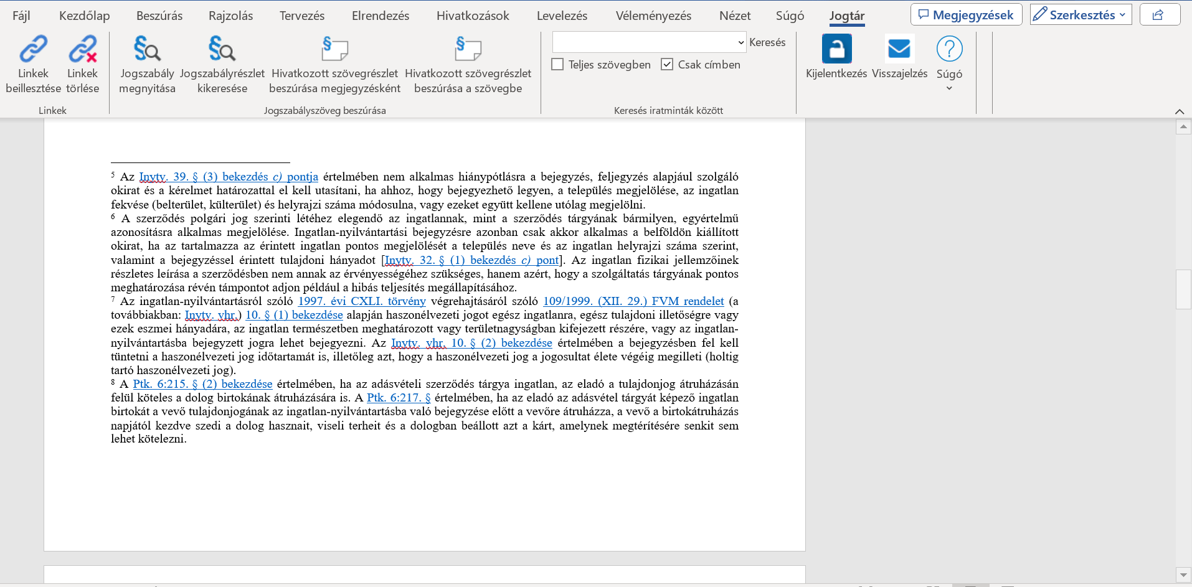Select Jogszabályrészlet kikeresése tool

[222, 50]
